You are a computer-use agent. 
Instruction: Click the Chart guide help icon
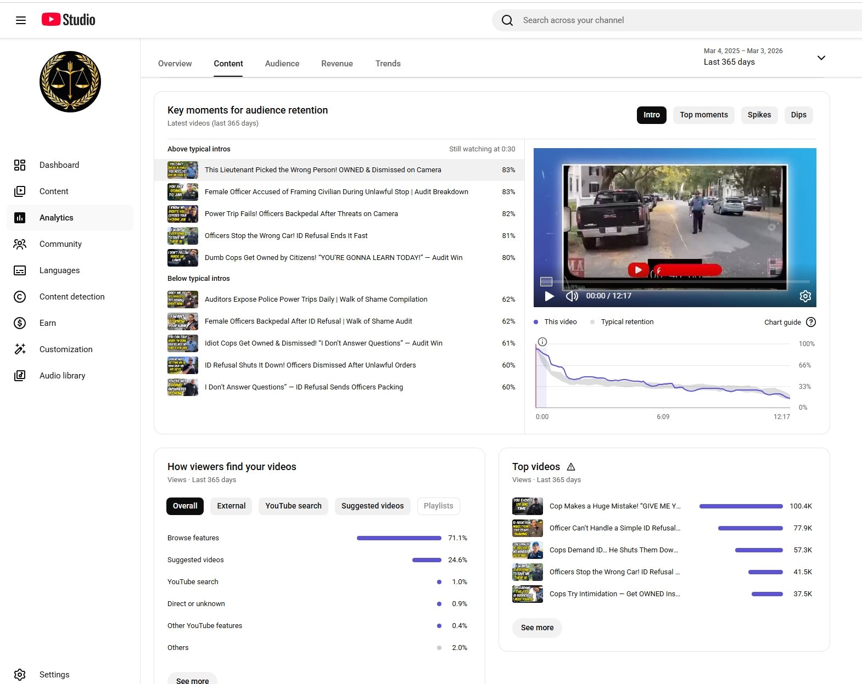[811, 322]
